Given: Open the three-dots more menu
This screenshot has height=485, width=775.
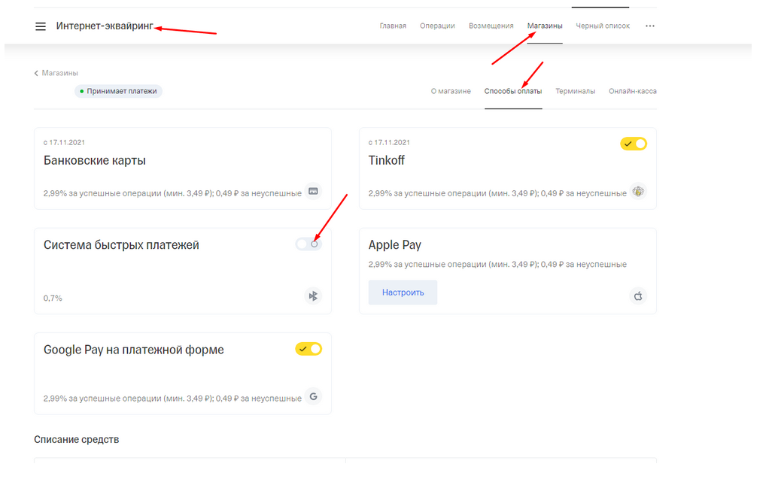Looking at the screenshot, I should 650,26.
